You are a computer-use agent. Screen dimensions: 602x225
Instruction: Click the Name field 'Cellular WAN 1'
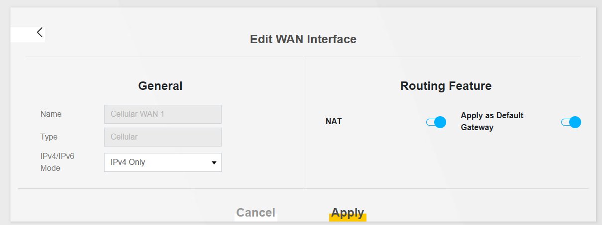click(162, 114)
